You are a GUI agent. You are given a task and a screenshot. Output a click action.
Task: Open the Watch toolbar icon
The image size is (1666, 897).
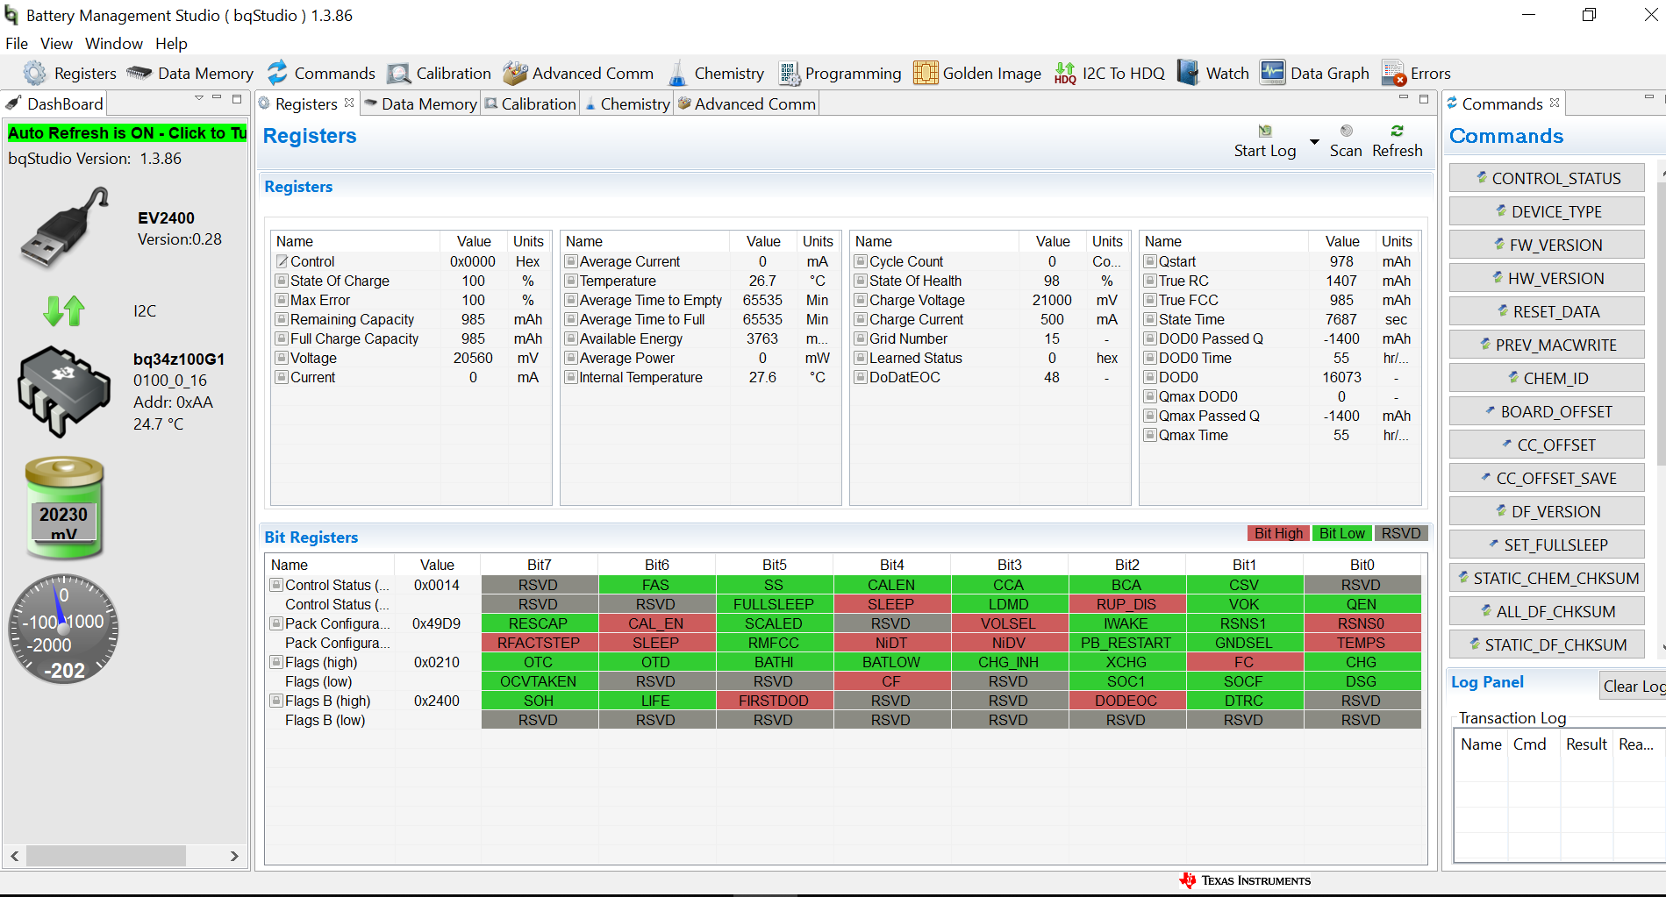(x=1188, y=73)
